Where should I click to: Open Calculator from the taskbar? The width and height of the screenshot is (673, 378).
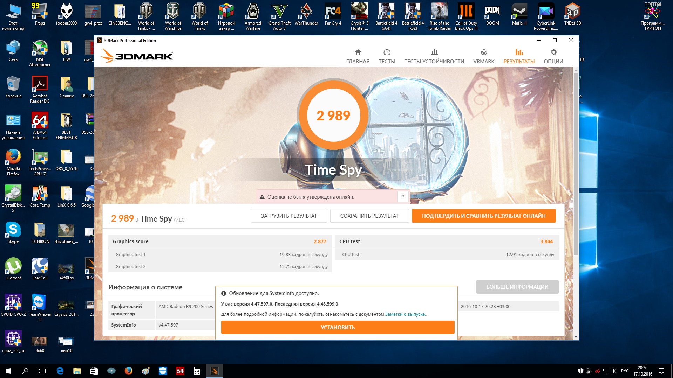[x=197, y=371]
